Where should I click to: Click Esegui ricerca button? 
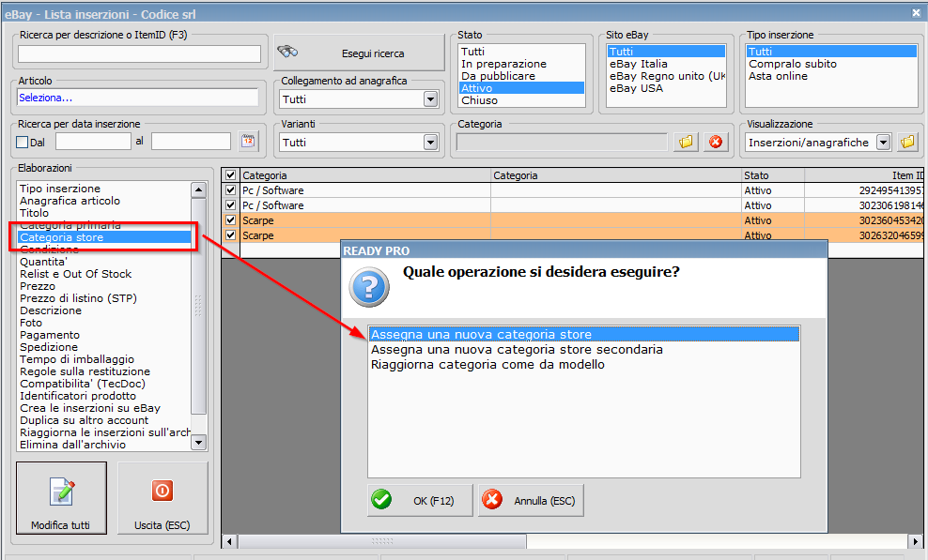[359, 53]
